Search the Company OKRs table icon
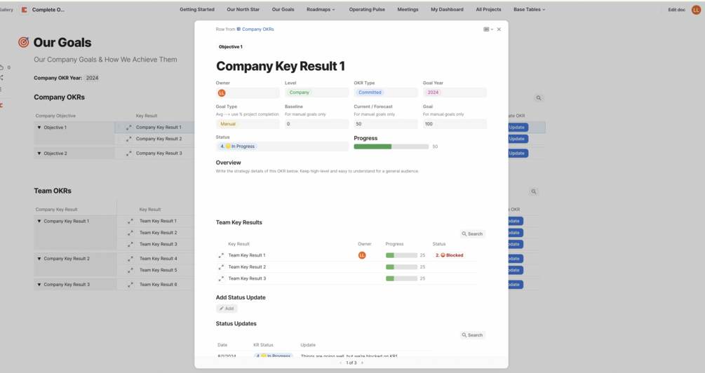705x373 pixels. pos(539,98)
